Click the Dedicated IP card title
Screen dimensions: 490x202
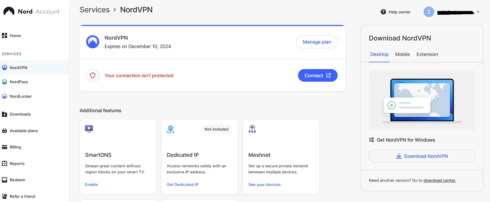click(x=183, y=155)
